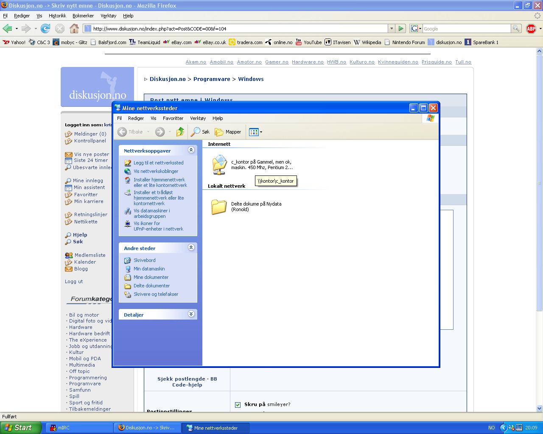Click Hardware.no network link
Image resolution: width=543 pixels, height=434 pixels.
[x=308, y=62]
